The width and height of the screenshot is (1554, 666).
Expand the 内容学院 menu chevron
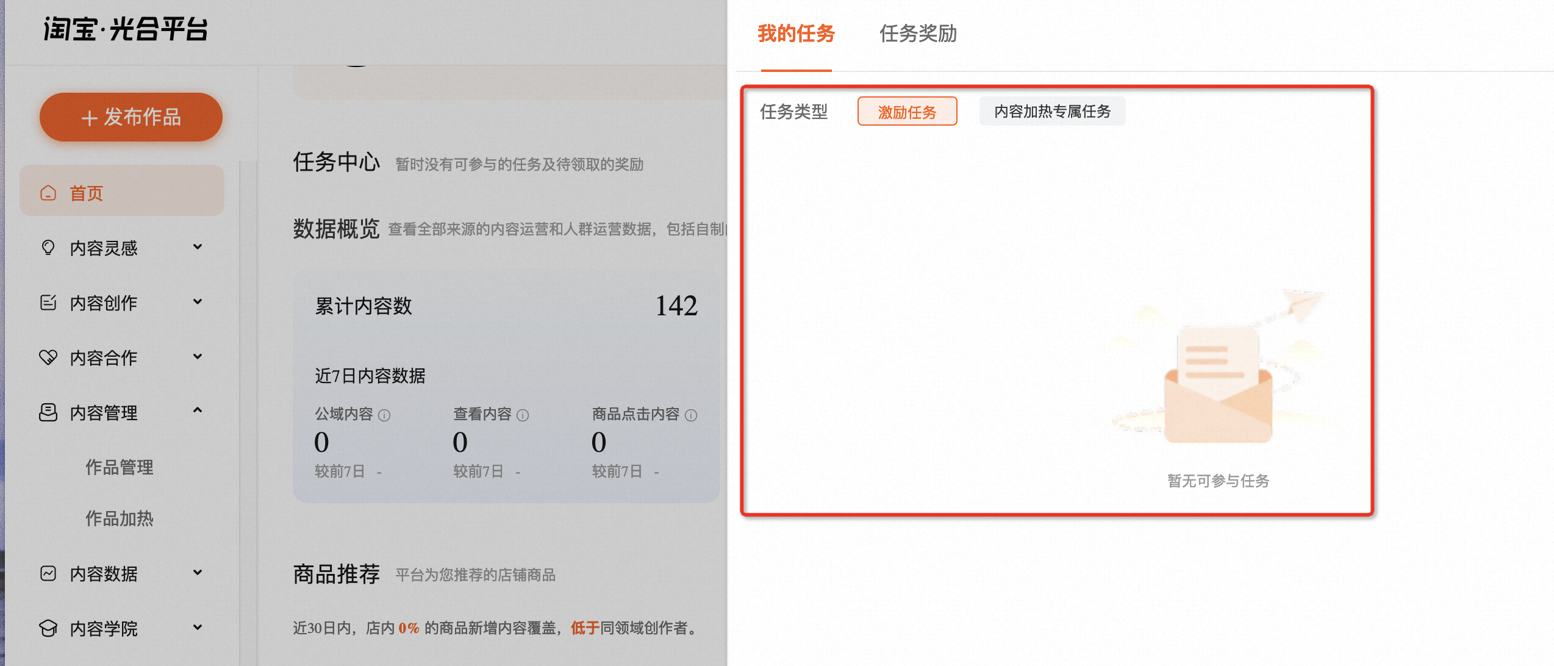(x=198, y=628)
